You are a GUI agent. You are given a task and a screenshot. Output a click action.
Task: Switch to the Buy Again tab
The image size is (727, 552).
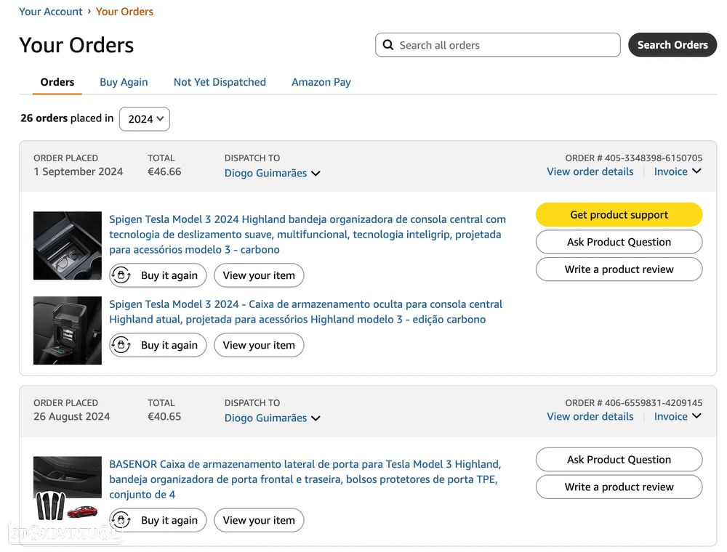click(x=124, y=82)
